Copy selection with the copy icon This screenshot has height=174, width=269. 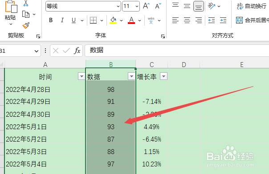26,14
